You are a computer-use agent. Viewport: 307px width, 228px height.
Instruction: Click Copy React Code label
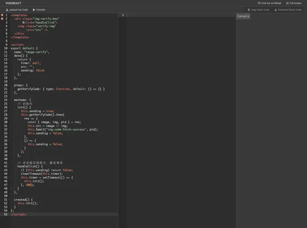coord(260,10)
